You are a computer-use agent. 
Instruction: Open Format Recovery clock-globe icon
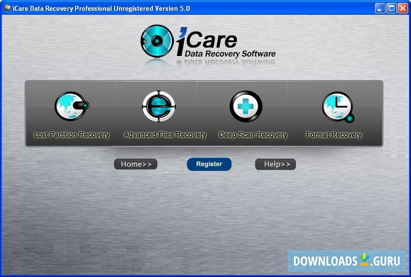tap(338, 107)
